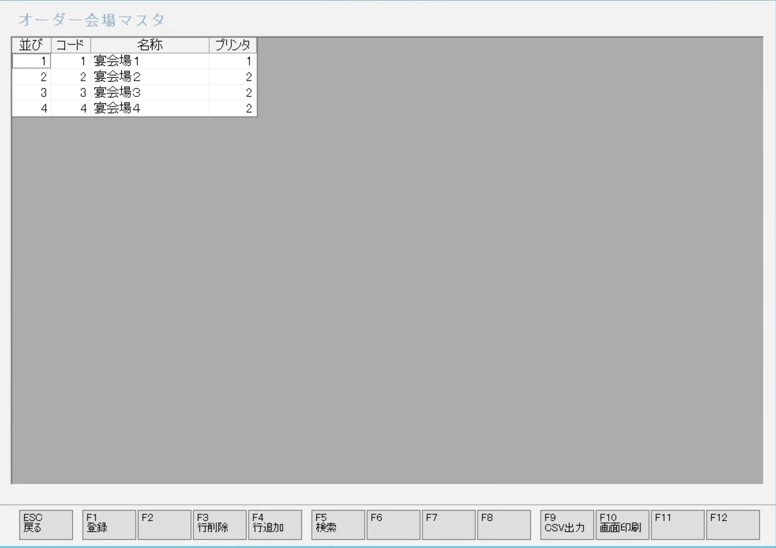
Task: Click the 宴会場2 name cell
Action: (x=150, y=77)
